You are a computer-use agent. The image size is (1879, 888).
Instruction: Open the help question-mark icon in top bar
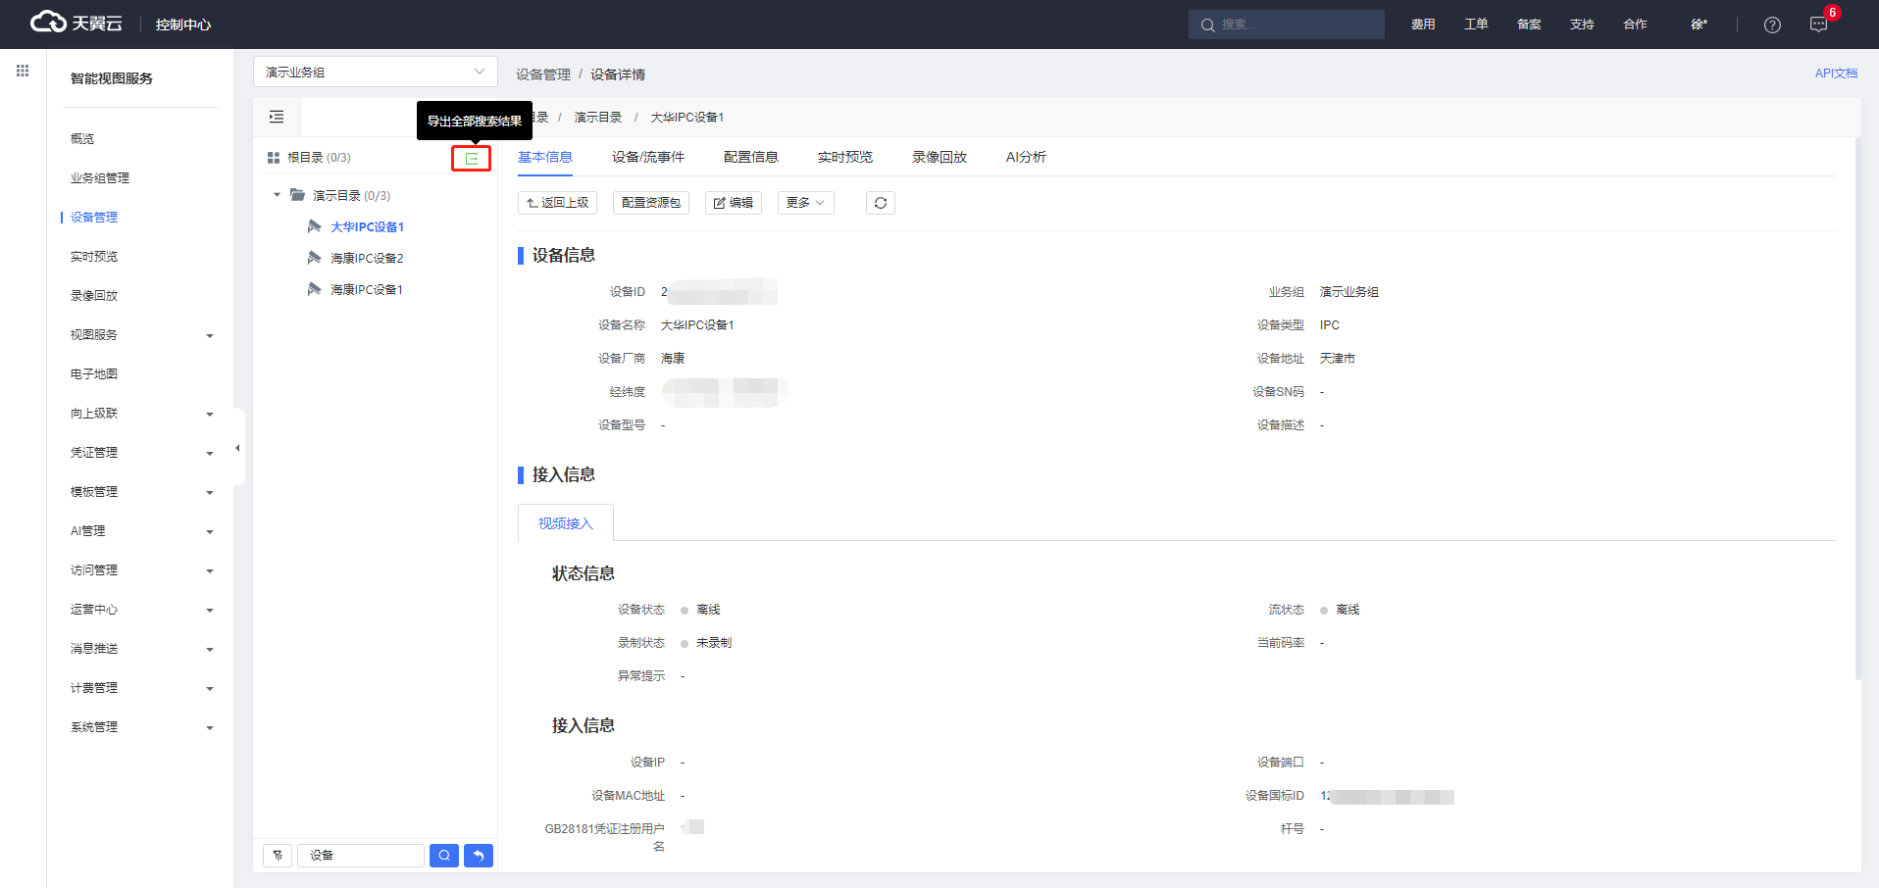pos(1771,25)
